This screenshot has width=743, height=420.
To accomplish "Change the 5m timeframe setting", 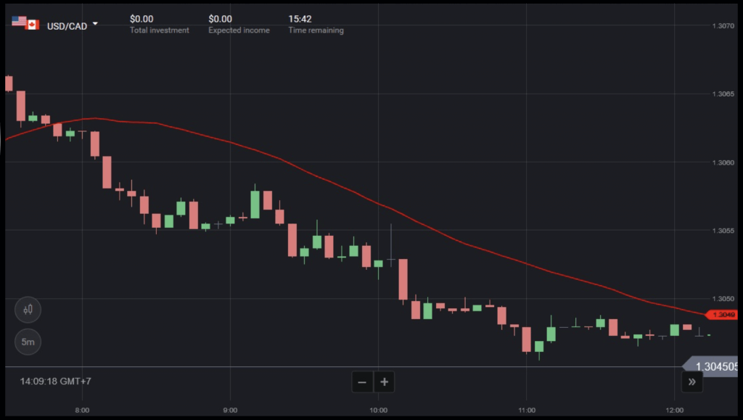I will tap(28, 342).
